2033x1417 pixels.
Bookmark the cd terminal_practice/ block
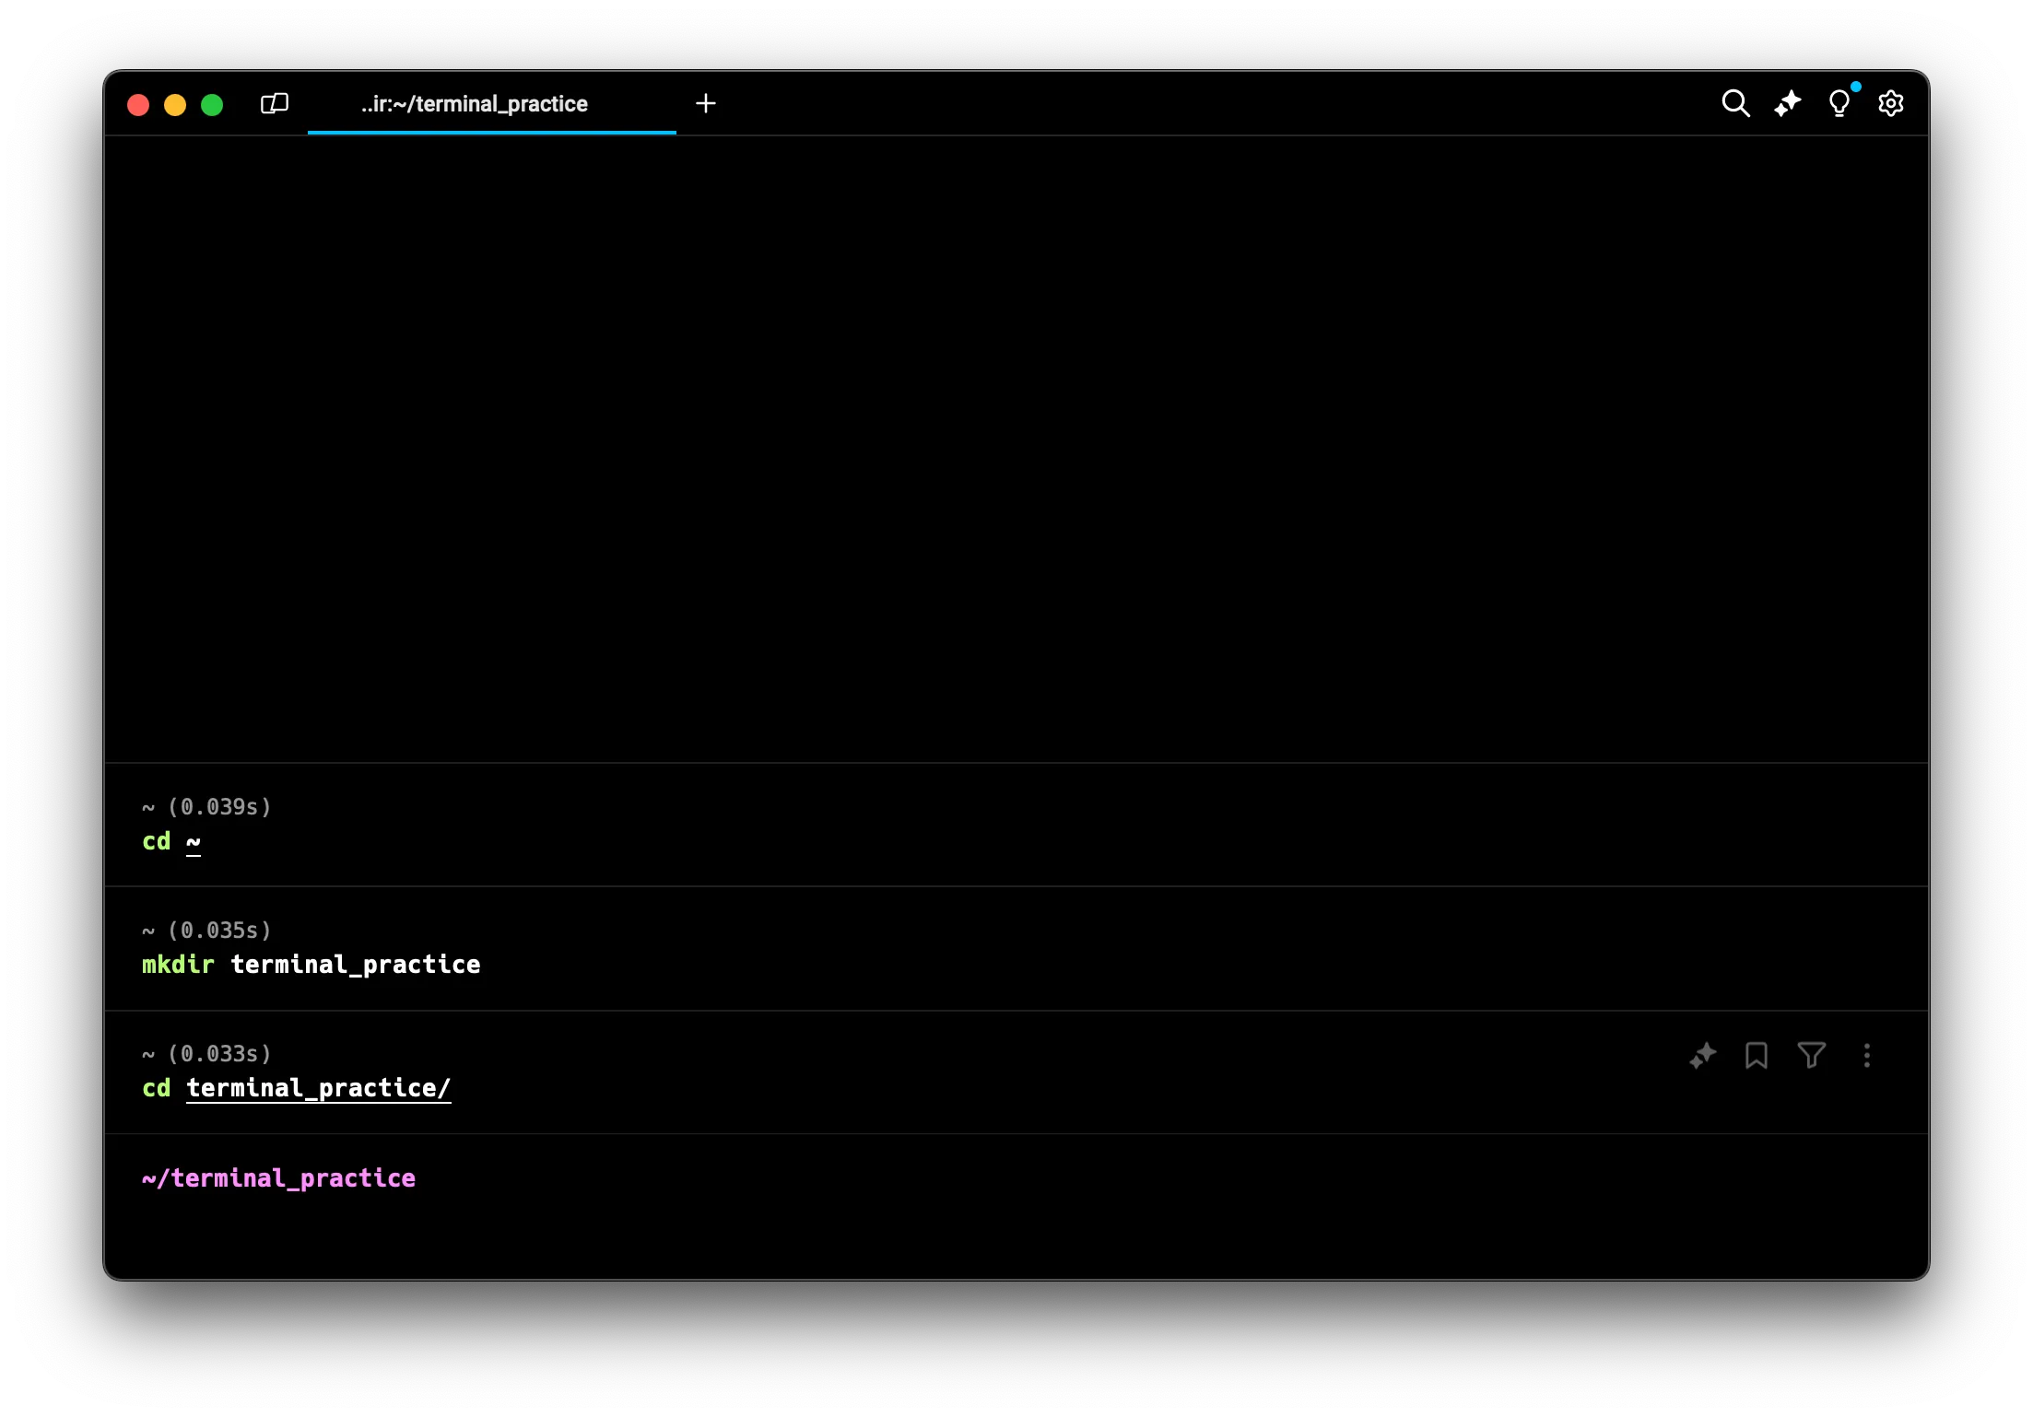pyautogui.click(x=1757, y=1055)
